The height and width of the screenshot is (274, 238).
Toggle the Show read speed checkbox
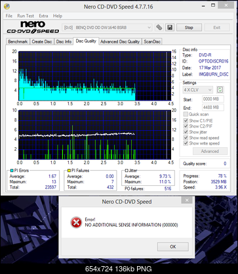(x=186, y=137)
